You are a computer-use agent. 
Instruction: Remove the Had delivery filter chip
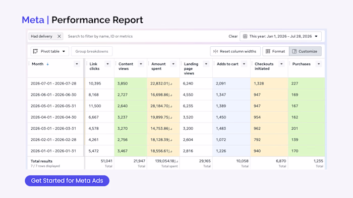pyautogui.click(x=59, y=36)
